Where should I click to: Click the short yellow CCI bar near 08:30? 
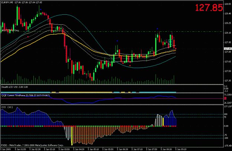point(163,122)
